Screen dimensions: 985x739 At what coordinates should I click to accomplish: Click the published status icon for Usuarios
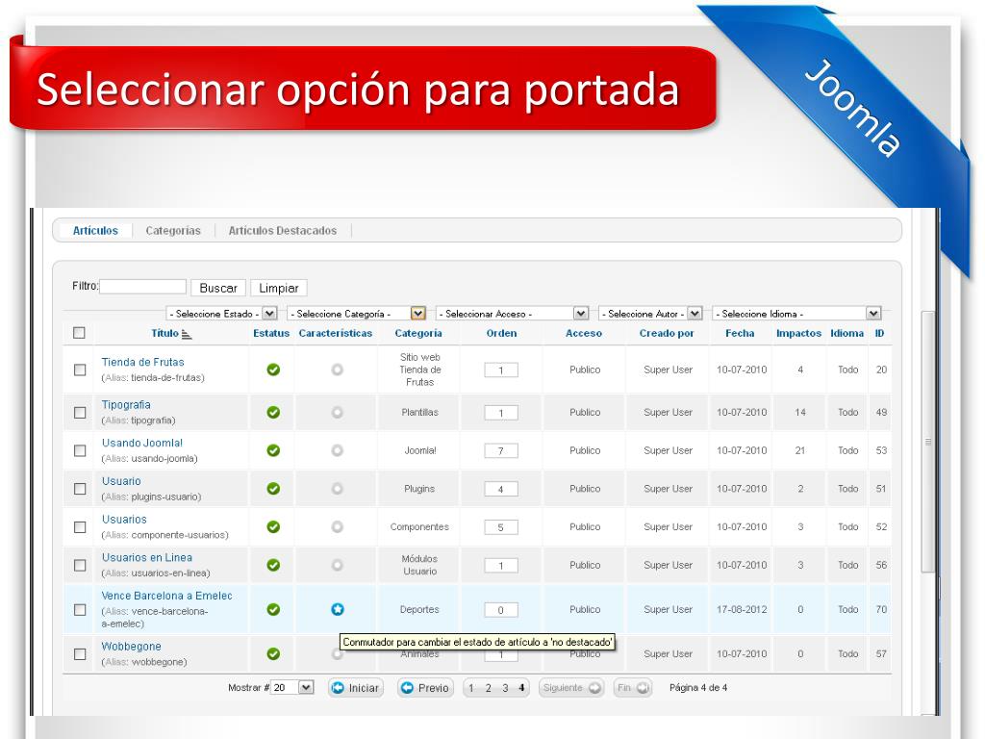tap(273, 526)
